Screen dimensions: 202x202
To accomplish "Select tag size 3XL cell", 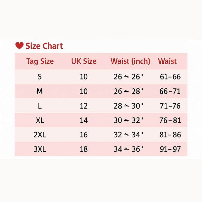I will point(40,149).
